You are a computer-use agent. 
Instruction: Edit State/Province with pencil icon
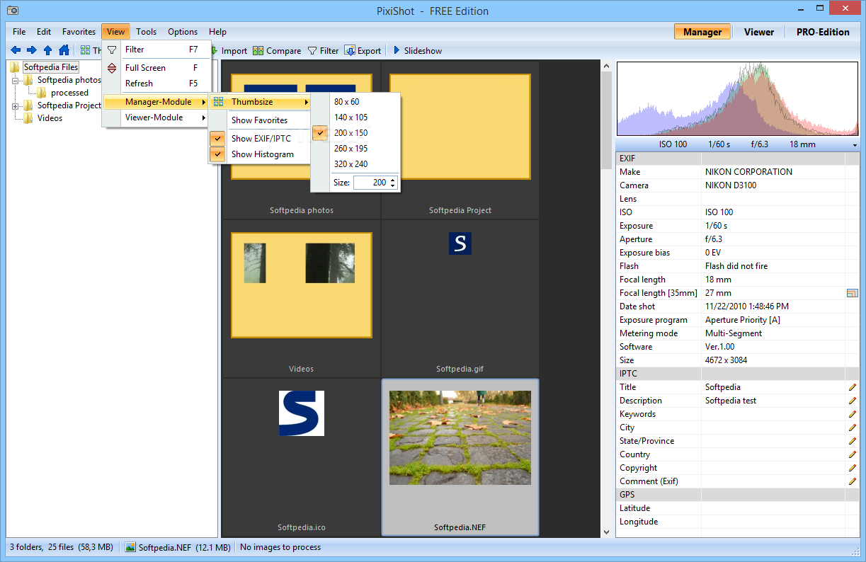point(852,441)
